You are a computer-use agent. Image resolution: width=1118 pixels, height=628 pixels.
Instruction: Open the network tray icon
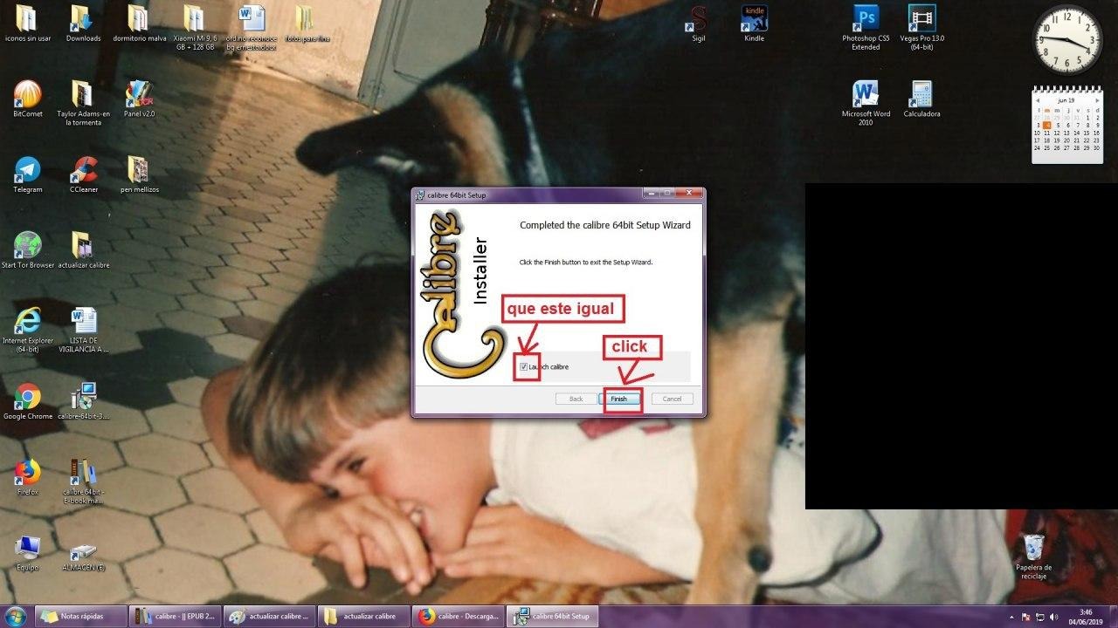[x=1039, y=617]
